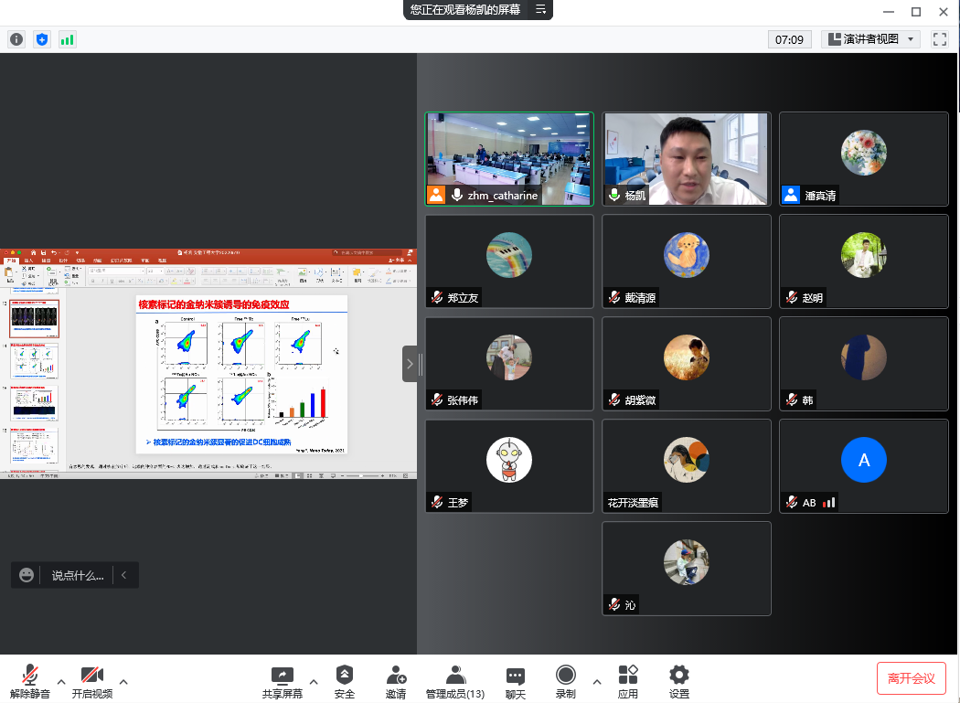Open the 聊天 chat panel
This screenshot has height=703, width=960.
pos(516,681)
